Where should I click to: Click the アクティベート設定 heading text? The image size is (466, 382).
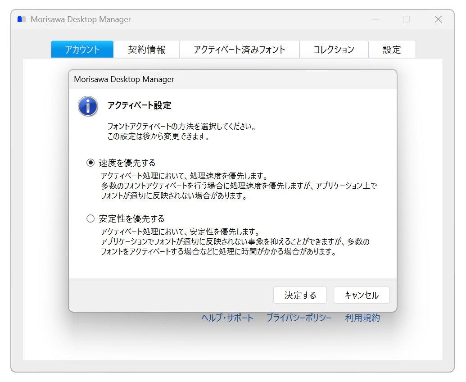[140, 105]
